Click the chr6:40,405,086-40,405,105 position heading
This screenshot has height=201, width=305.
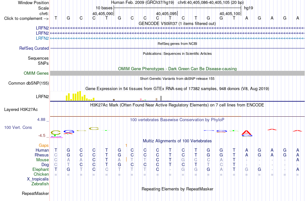click(211, 3)
